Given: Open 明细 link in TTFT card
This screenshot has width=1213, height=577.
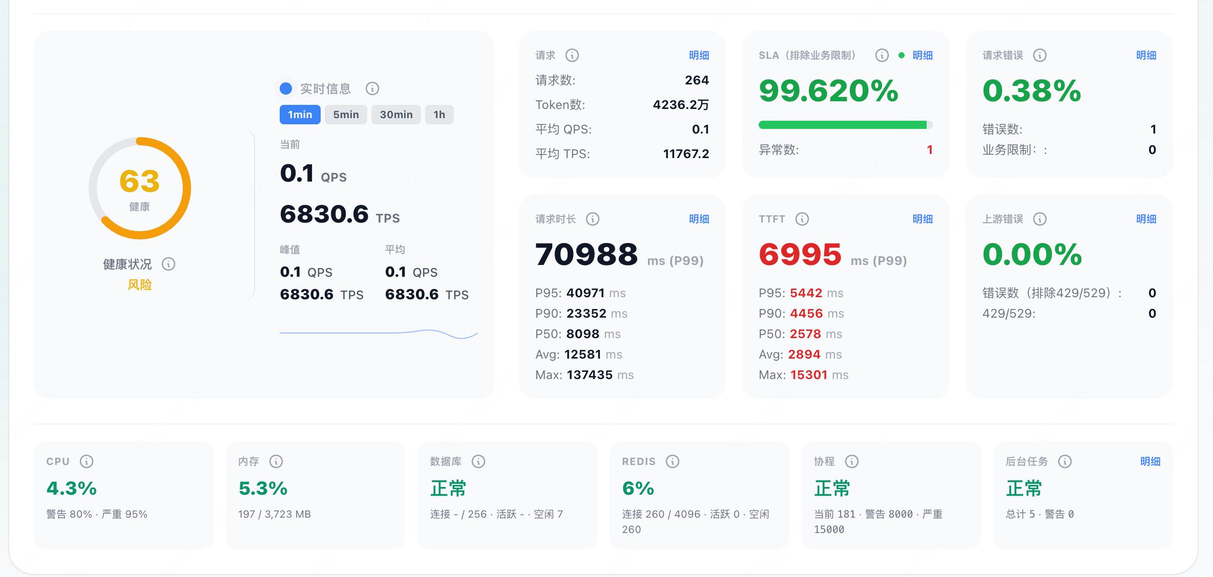Looking at the screenshot, I should click(x=923, y=219).
